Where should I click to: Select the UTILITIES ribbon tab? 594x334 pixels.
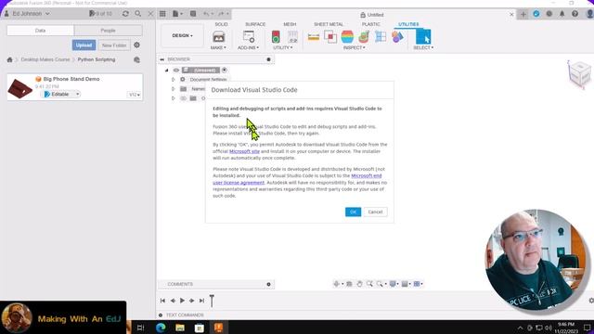(x=408, y=24)
